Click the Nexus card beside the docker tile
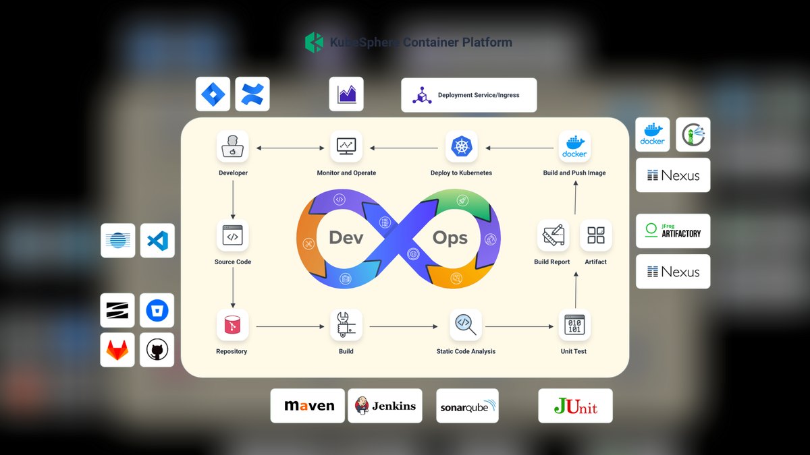Viewport: 810px width, 455px height. click(673, 175)
